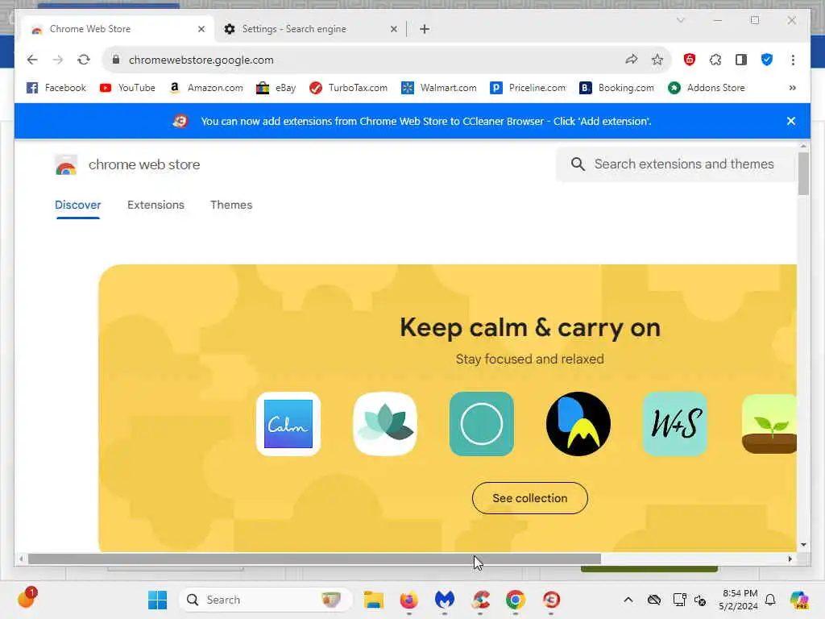Open Google Chrome from the taskbar

coord(516,600)
